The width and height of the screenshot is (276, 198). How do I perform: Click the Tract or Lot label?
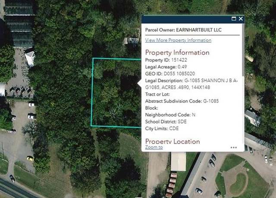[157, 94]
